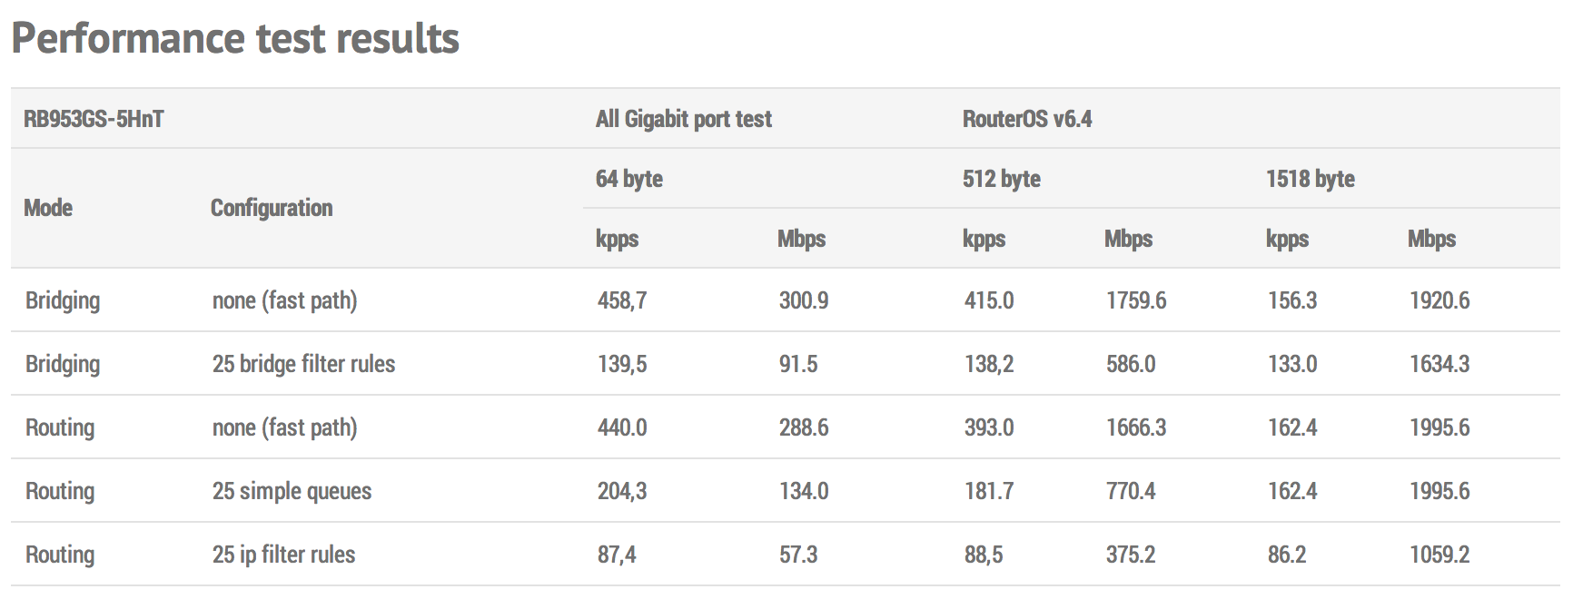Click the Mode column header
This screenshot has width=1573, height=599.
[48, 208]
